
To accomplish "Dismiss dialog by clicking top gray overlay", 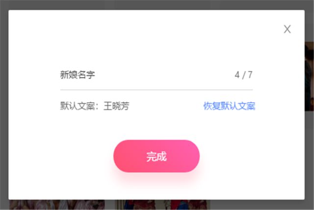I will 157,4.
